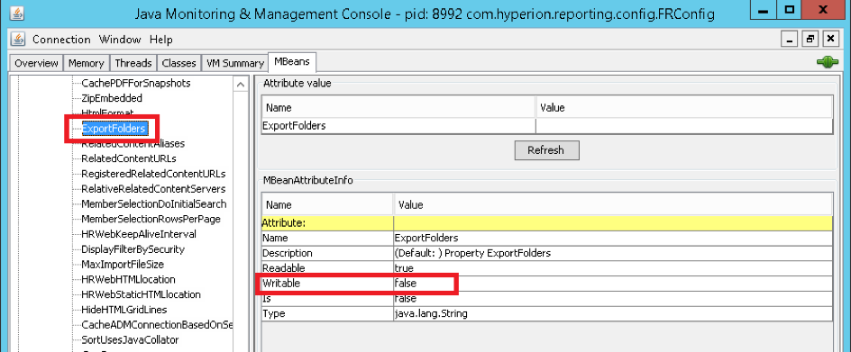Select the HideHTMLGridLines attribute
This screenshot has height=352, width=851.
pyautogui.click(x=124, y=311)
